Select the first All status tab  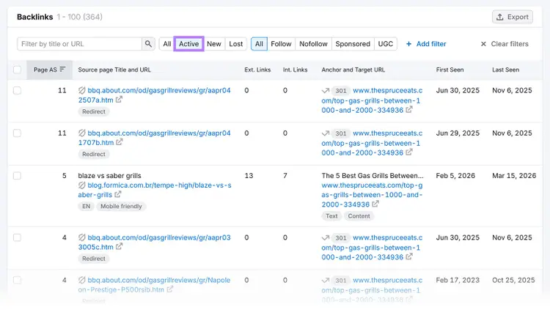tap(167, 44)
